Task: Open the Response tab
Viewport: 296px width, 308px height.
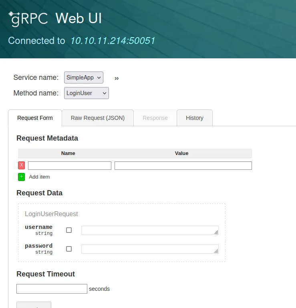Action: coord(155,118)
